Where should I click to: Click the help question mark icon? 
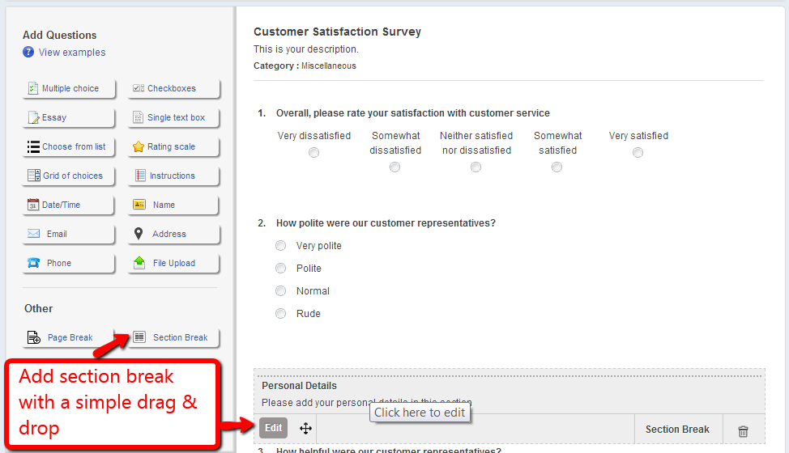[x=28, y=53]
